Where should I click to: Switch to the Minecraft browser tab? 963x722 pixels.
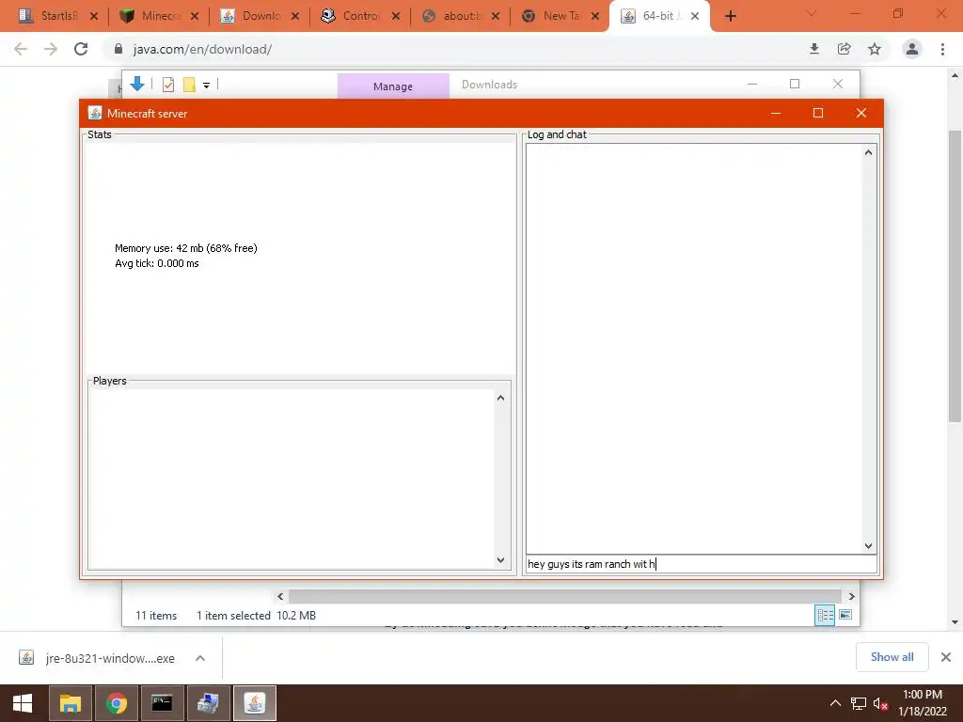(150, 16)
